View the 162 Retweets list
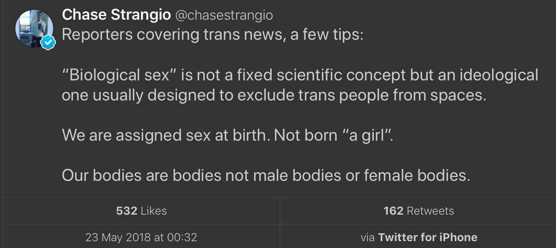 [x=419, y=211]
